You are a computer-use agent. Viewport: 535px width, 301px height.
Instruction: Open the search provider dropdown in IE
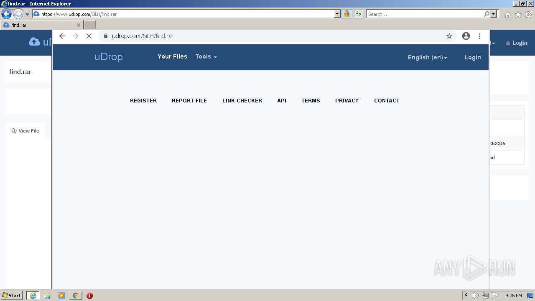coord(494,14)
